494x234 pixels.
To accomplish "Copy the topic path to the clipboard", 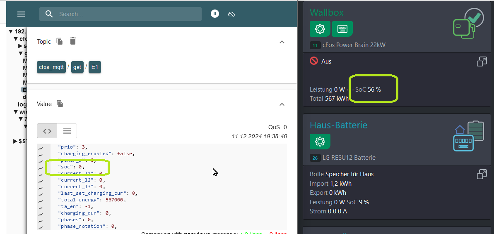I will pos(60,41).
